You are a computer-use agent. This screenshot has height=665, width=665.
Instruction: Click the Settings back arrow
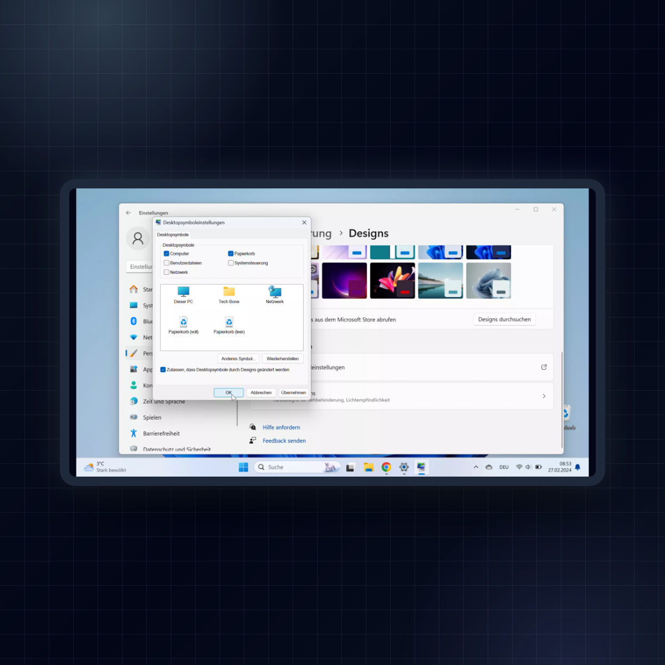click(129, 213)
